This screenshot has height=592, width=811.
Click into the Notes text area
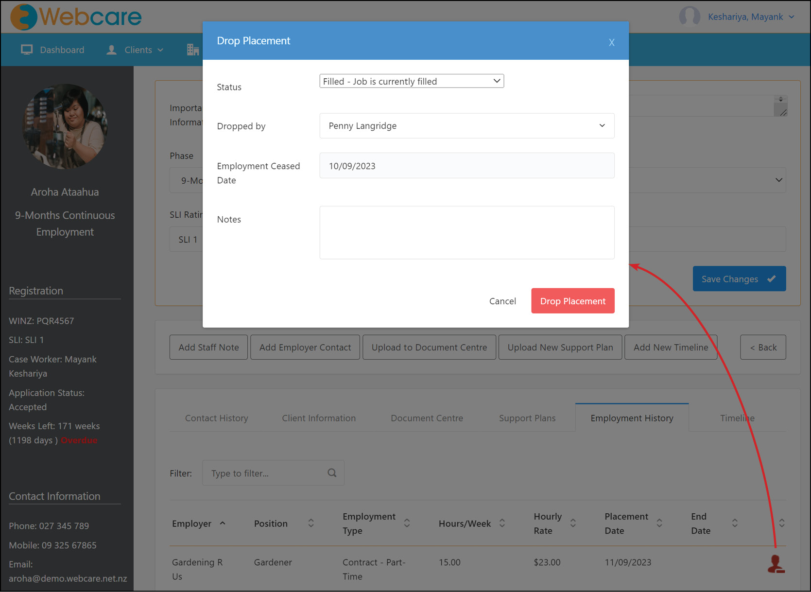pos(467,233)
